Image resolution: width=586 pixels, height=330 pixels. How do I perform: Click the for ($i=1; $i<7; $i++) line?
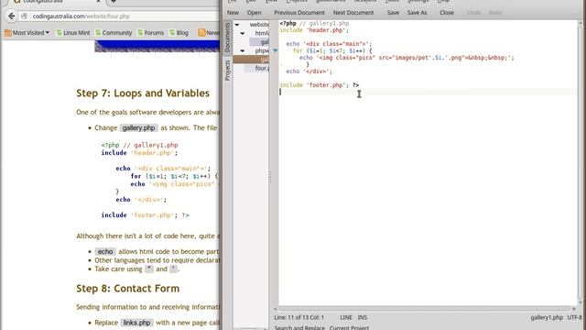click(332, 51)
